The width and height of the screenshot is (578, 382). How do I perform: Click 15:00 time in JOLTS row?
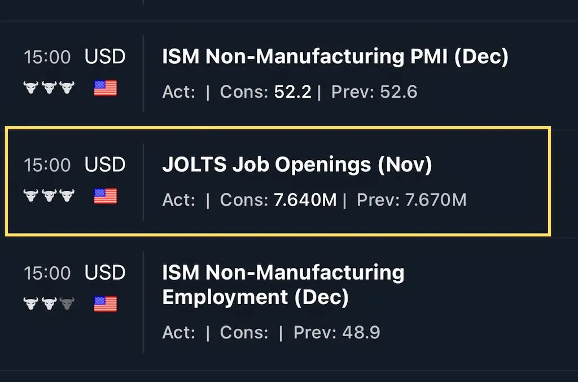(x=47, y=165)
